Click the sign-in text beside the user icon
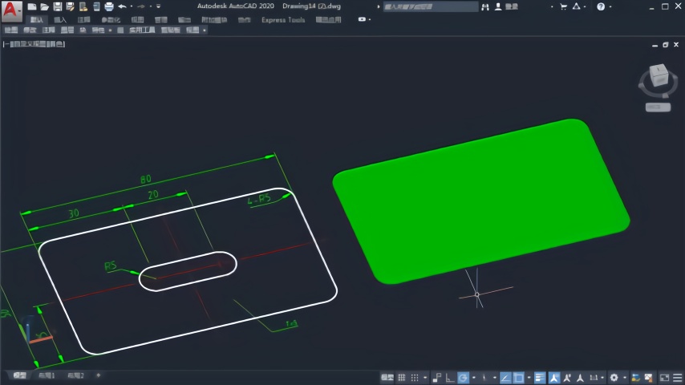 [512, 6]
